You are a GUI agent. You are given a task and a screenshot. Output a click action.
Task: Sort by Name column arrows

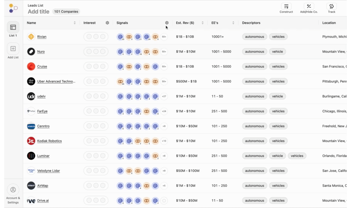click(74, 23)
